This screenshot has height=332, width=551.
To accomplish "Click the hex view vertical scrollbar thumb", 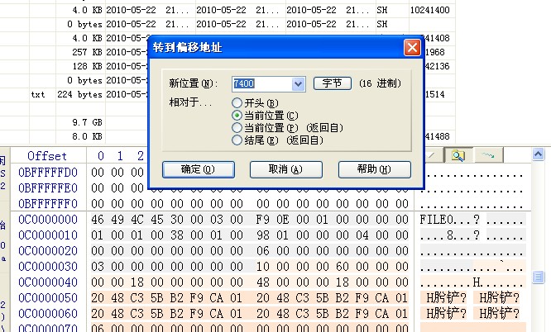I will 538,277.
